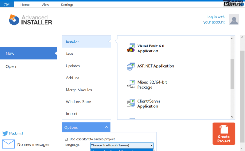Switch to the Settings ribbon tab
Screen dimensions: 245x151
click(x=67, y=5)
